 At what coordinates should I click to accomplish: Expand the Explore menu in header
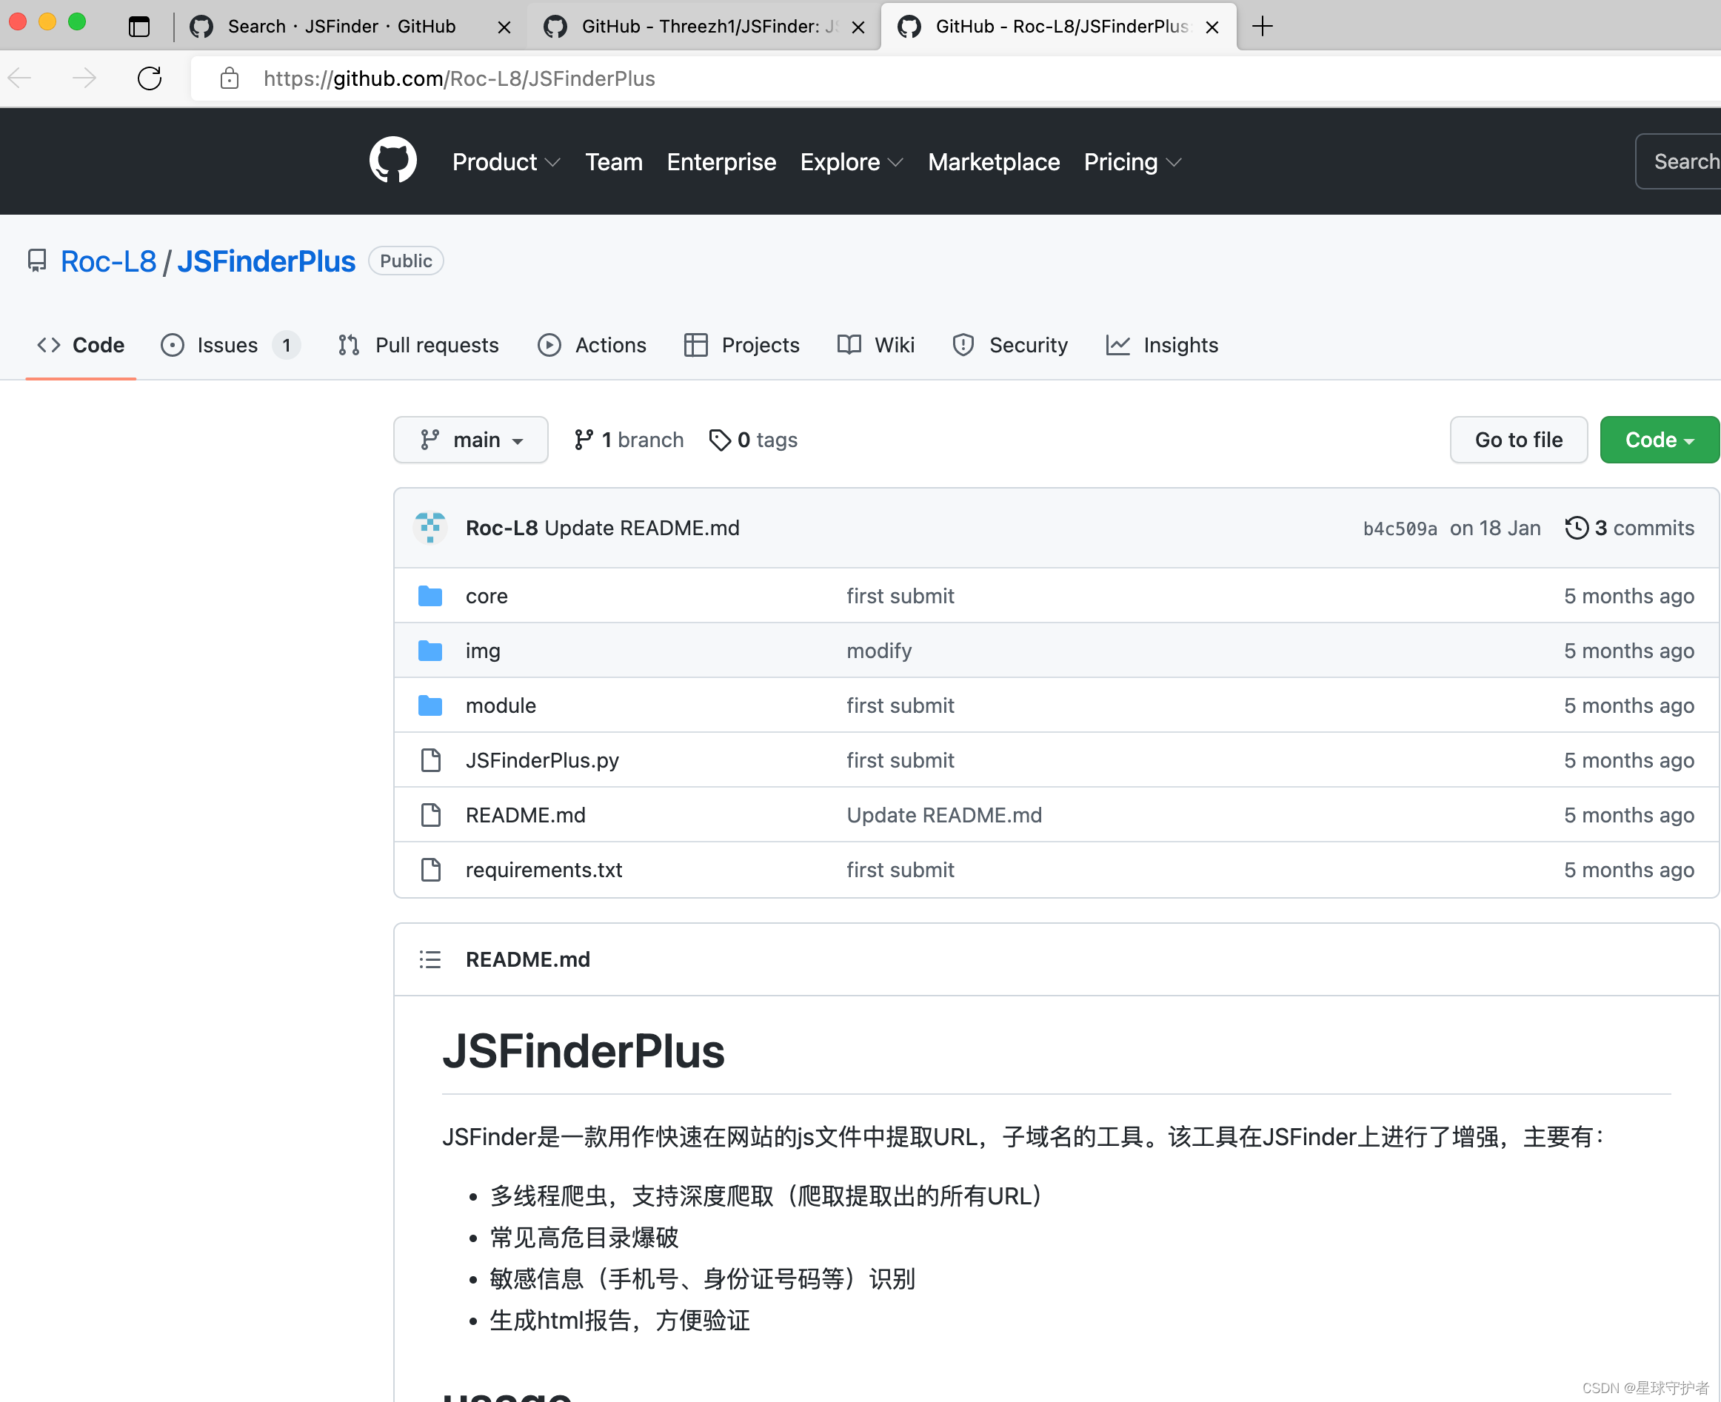852,162
